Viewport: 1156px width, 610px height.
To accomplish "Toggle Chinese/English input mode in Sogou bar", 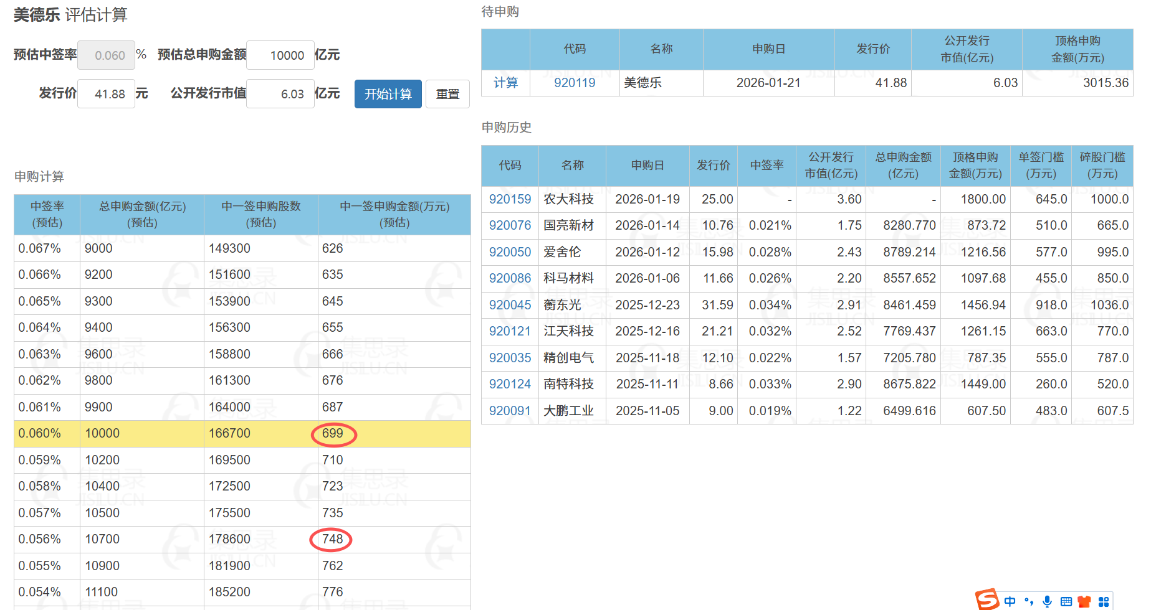I will coord(1010,601).
